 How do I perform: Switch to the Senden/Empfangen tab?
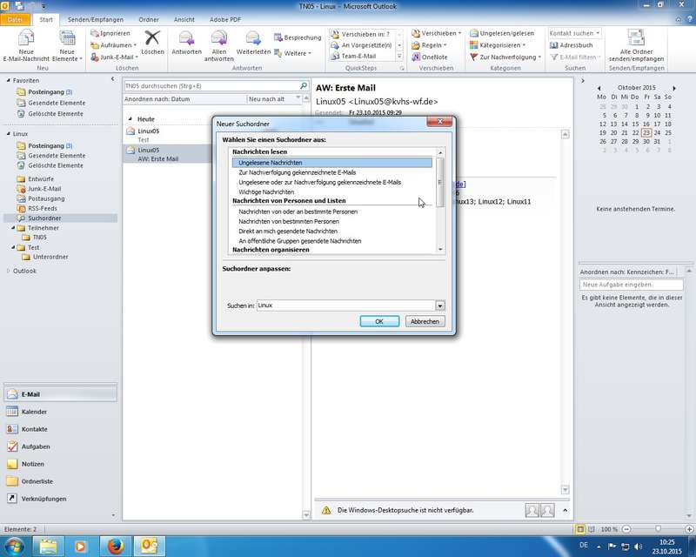95,18
